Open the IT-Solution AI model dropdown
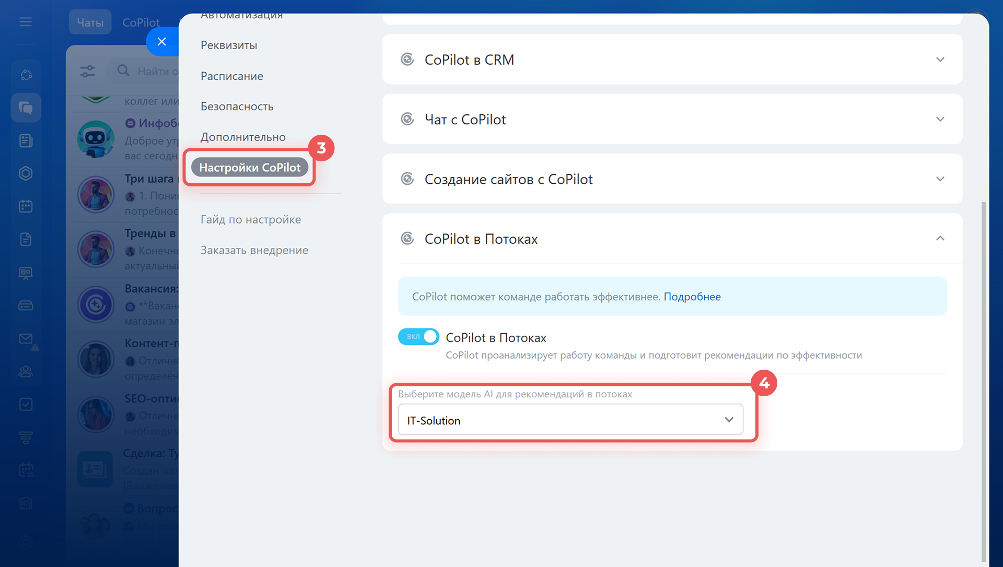 point(570,420)
